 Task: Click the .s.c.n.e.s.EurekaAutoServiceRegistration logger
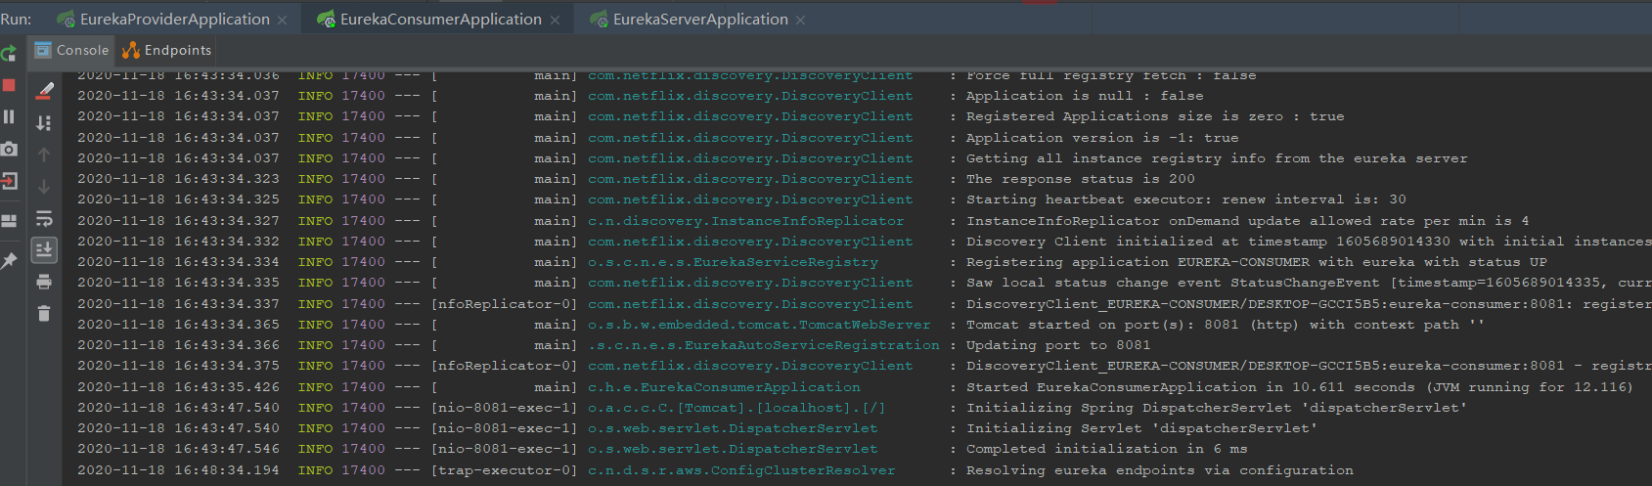point(764,345)
